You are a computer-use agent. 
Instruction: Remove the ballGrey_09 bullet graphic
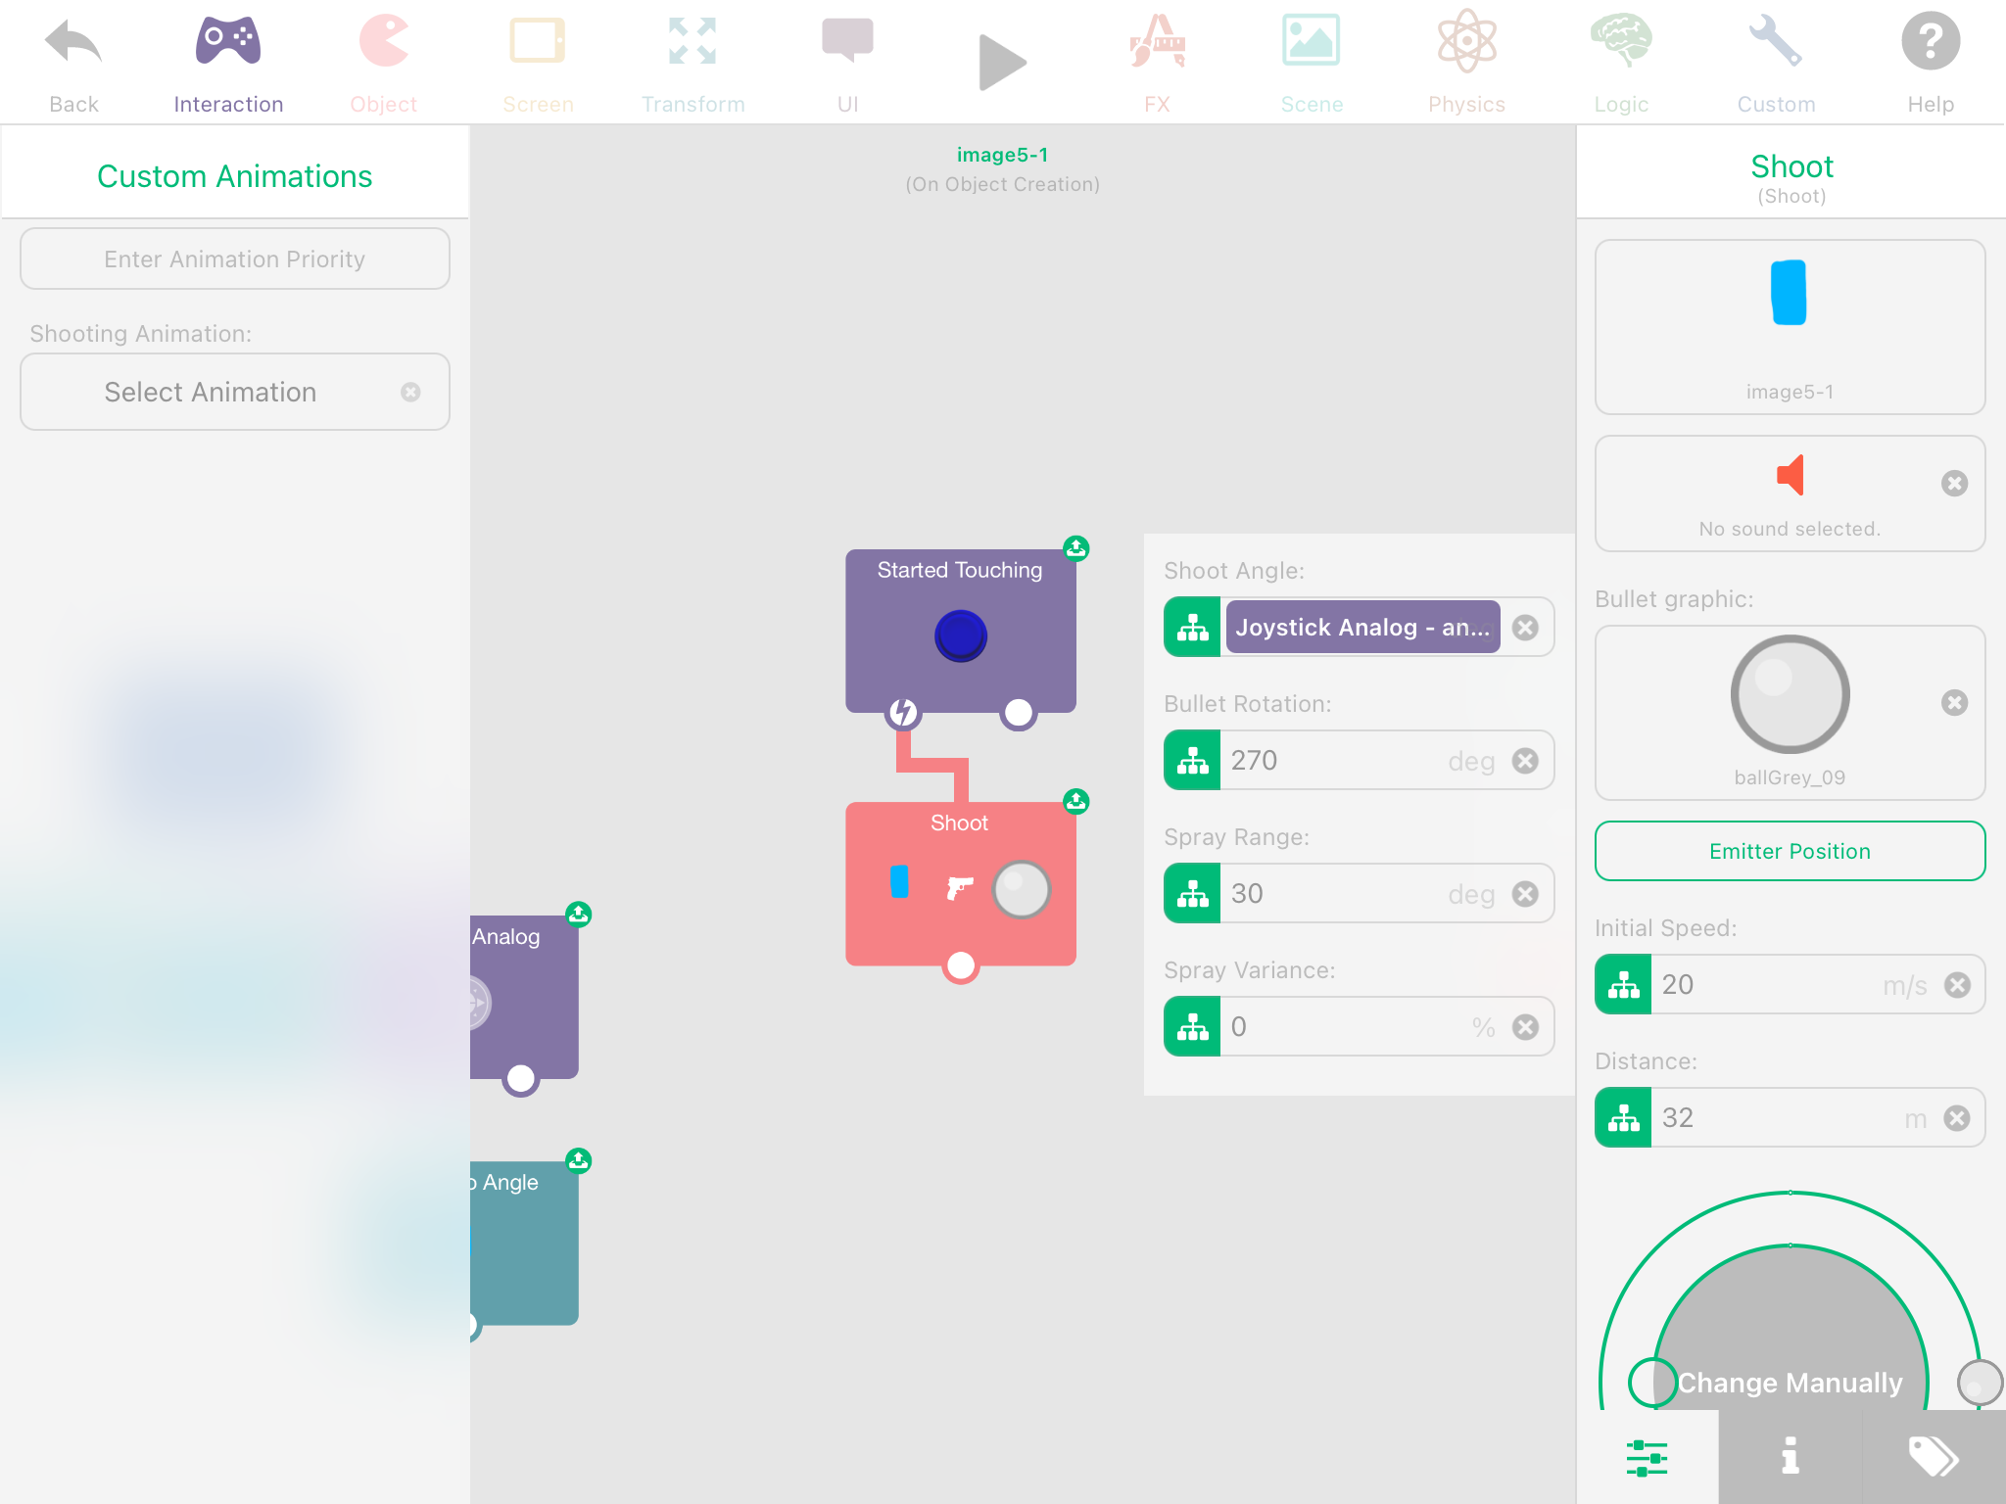pyautogui.click(x=1954, y=702)
